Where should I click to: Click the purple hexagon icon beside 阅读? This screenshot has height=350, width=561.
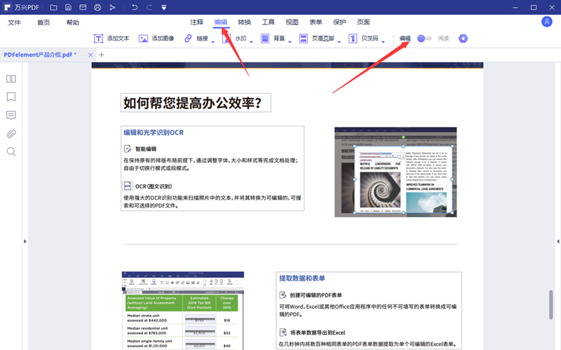[x=463, y=38]
